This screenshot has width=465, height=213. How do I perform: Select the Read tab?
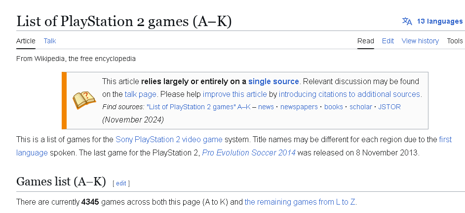(366, 41)
